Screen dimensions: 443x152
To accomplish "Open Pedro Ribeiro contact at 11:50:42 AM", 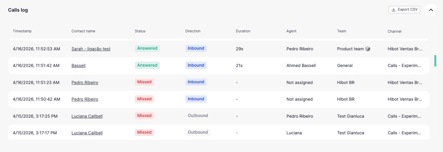I will click(x=85, y=99).
